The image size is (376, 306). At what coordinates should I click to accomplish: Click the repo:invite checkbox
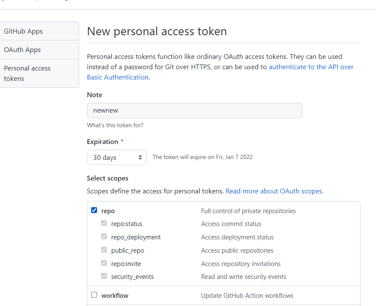104,263
